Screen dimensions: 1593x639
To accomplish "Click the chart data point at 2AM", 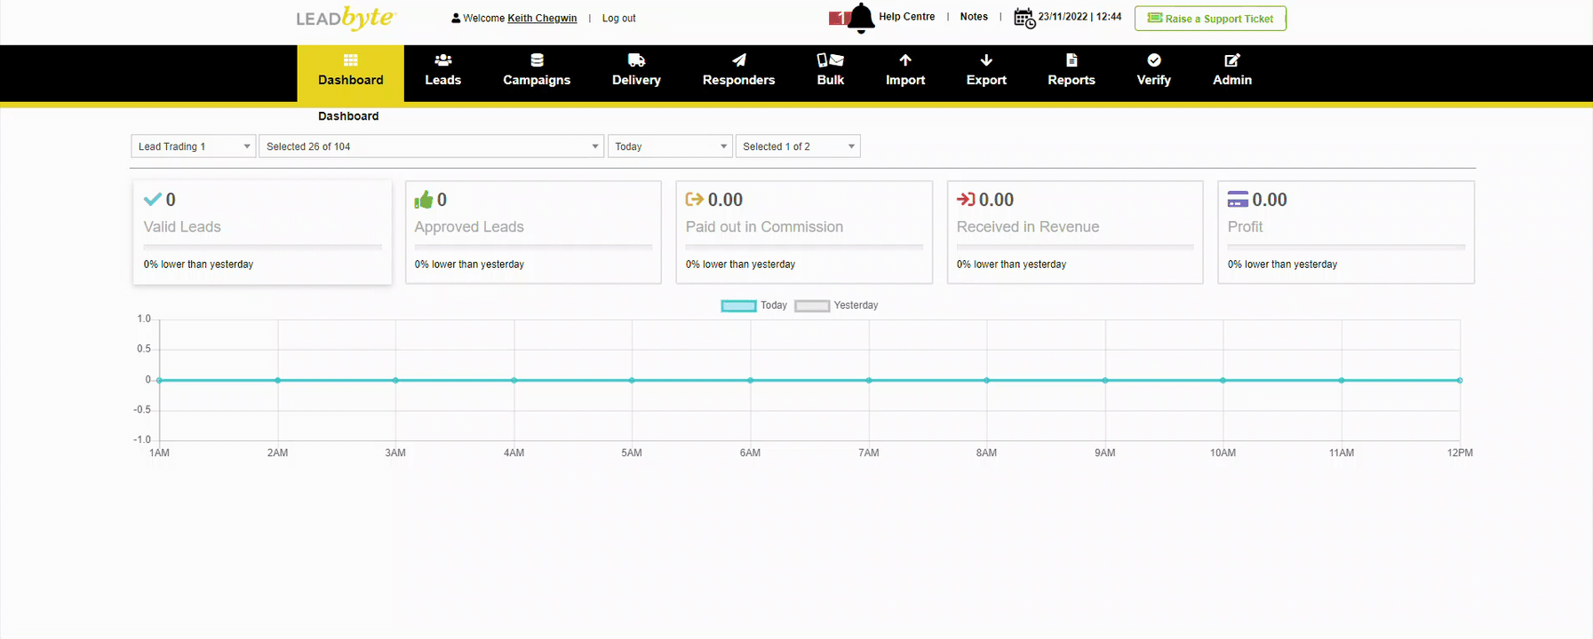I will click(x=278, y=381).
